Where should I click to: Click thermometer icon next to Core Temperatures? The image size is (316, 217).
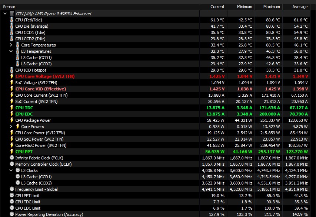(17, 45)
